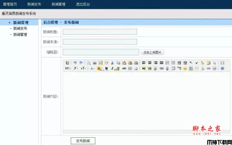The image size is (232, 145).
Task: Collapse the 新闻管理 sidebar section
Action: click(19, 23)
